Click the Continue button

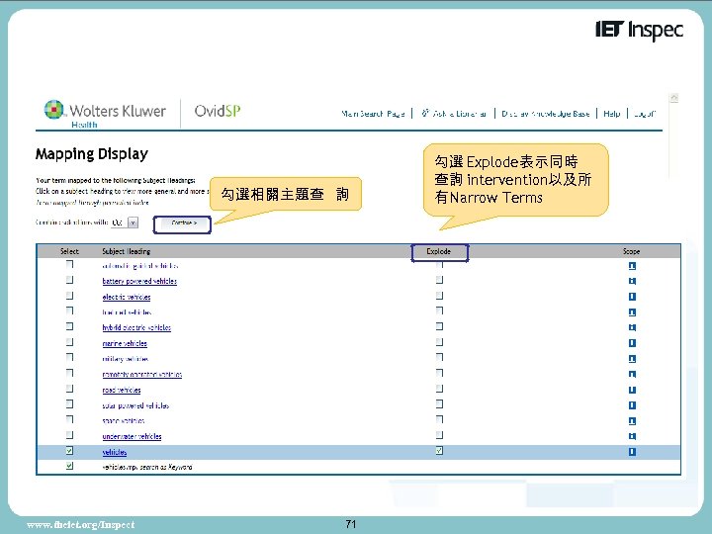point(183,223)
